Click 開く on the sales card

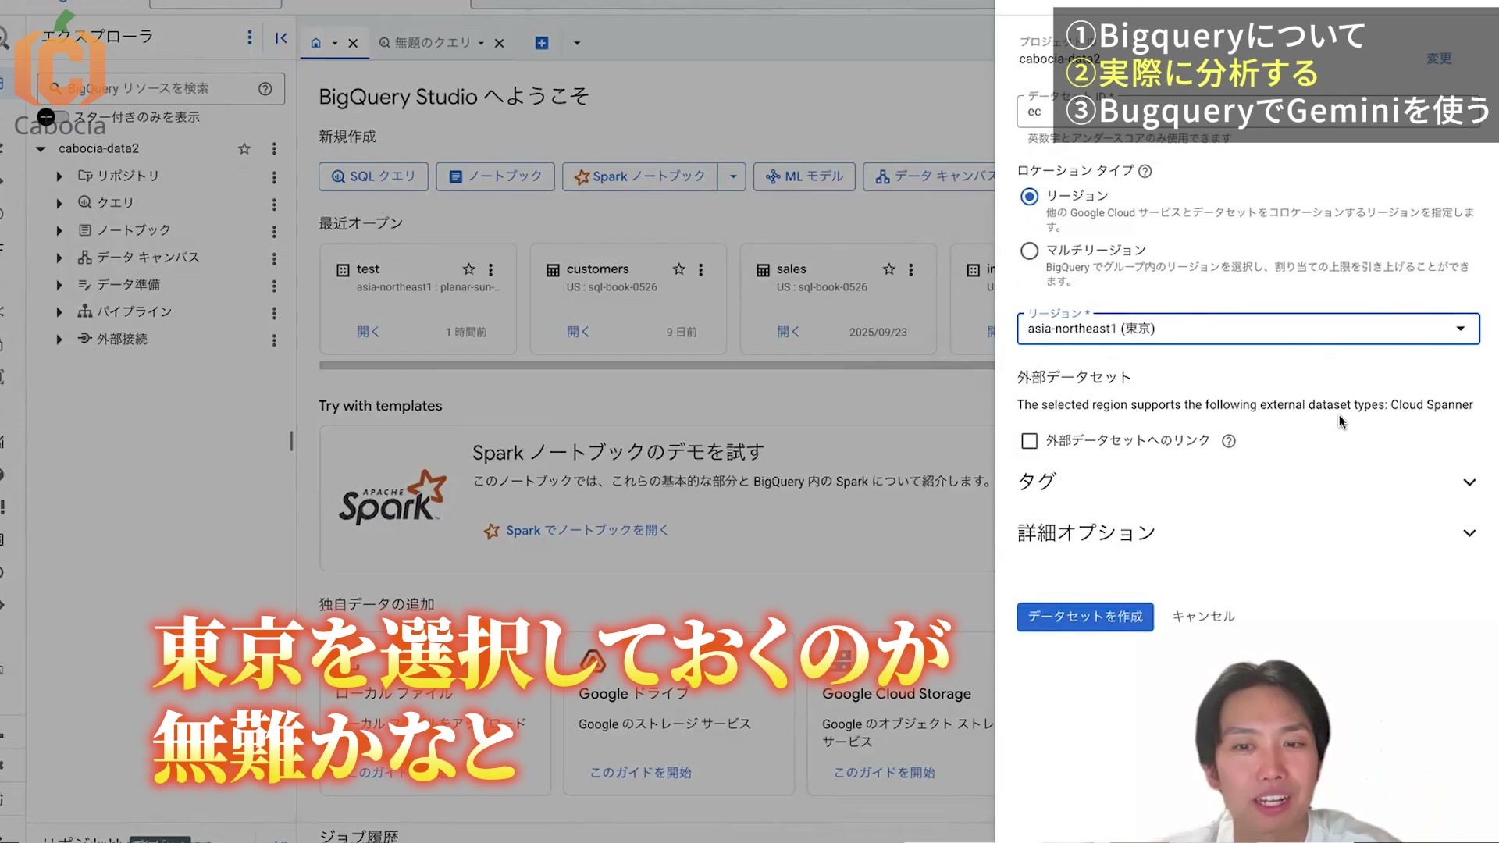[789, 332]
